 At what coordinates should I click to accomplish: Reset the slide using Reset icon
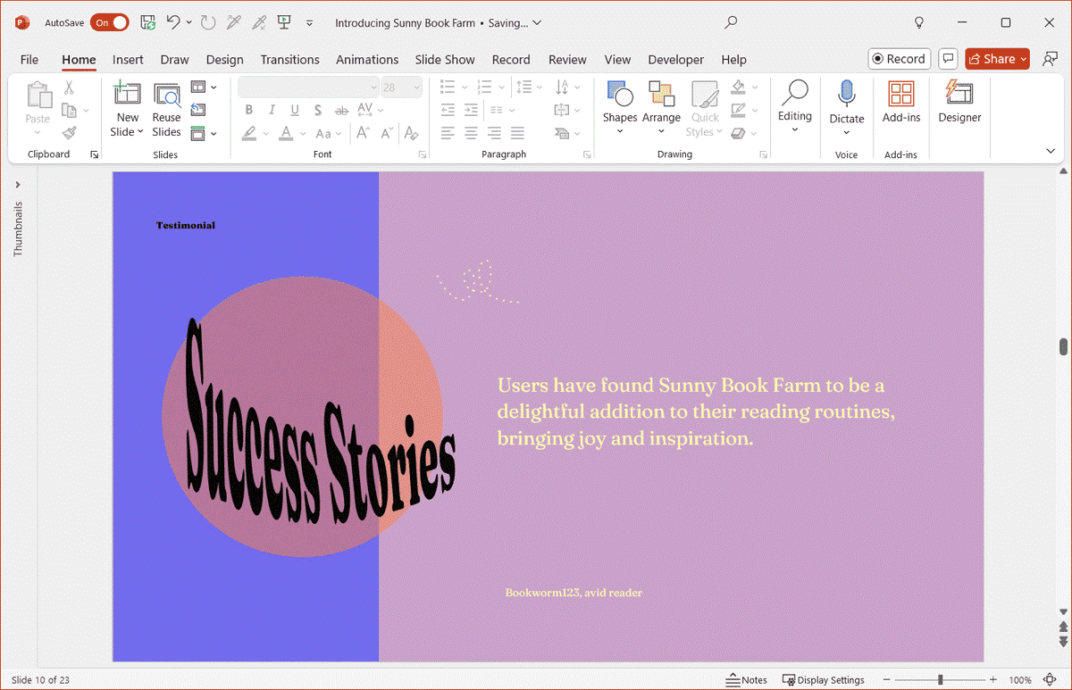pos(198,110)
